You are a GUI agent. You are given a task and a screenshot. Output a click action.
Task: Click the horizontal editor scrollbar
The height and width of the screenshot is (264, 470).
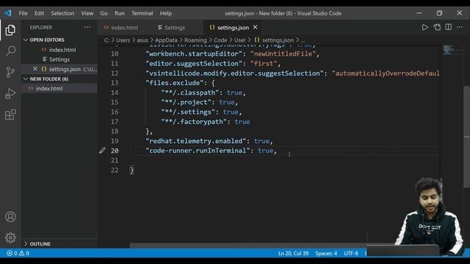(249, 246)
